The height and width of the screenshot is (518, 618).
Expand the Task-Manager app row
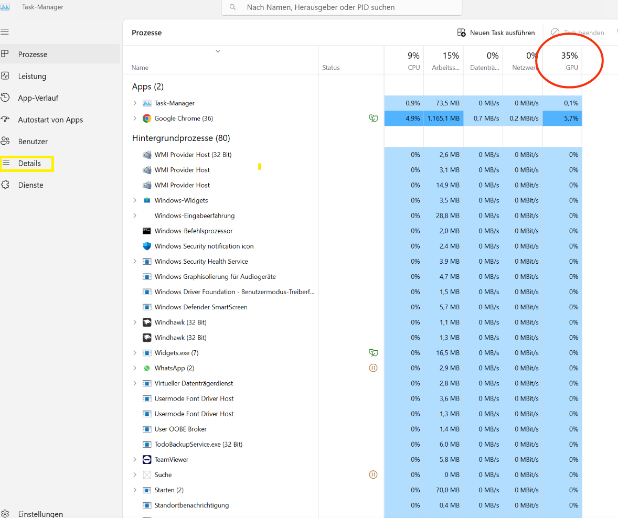tap(135, 103)
